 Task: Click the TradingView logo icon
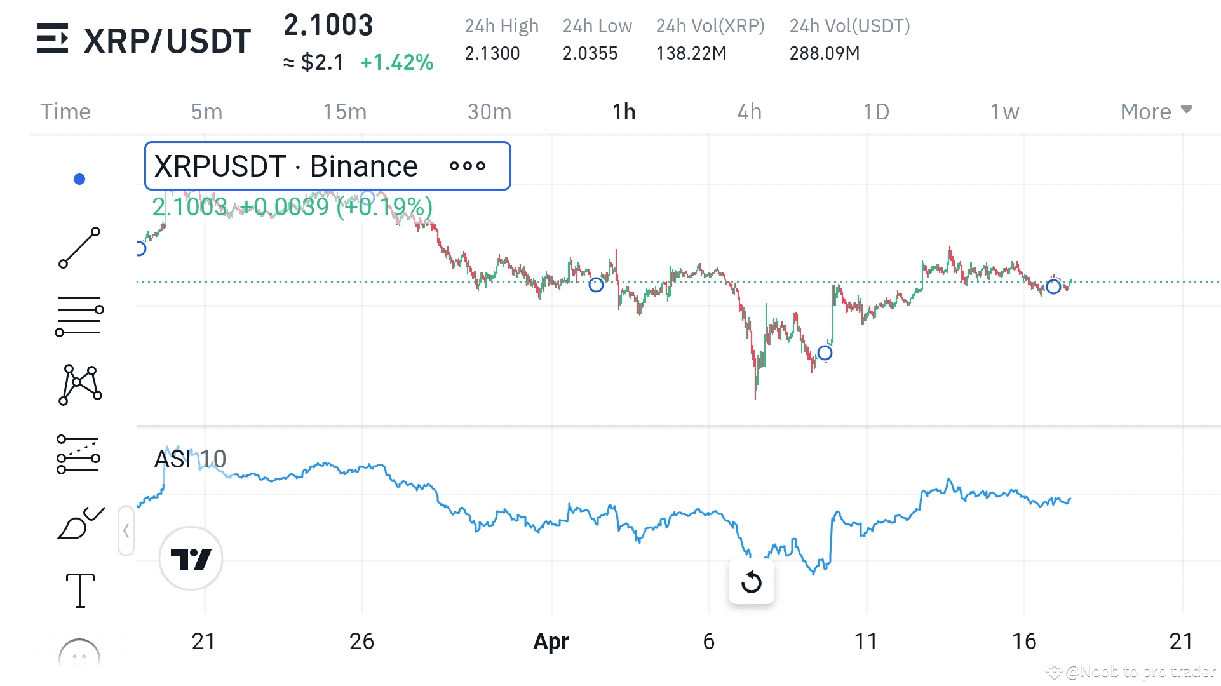(x=191, y=558)
